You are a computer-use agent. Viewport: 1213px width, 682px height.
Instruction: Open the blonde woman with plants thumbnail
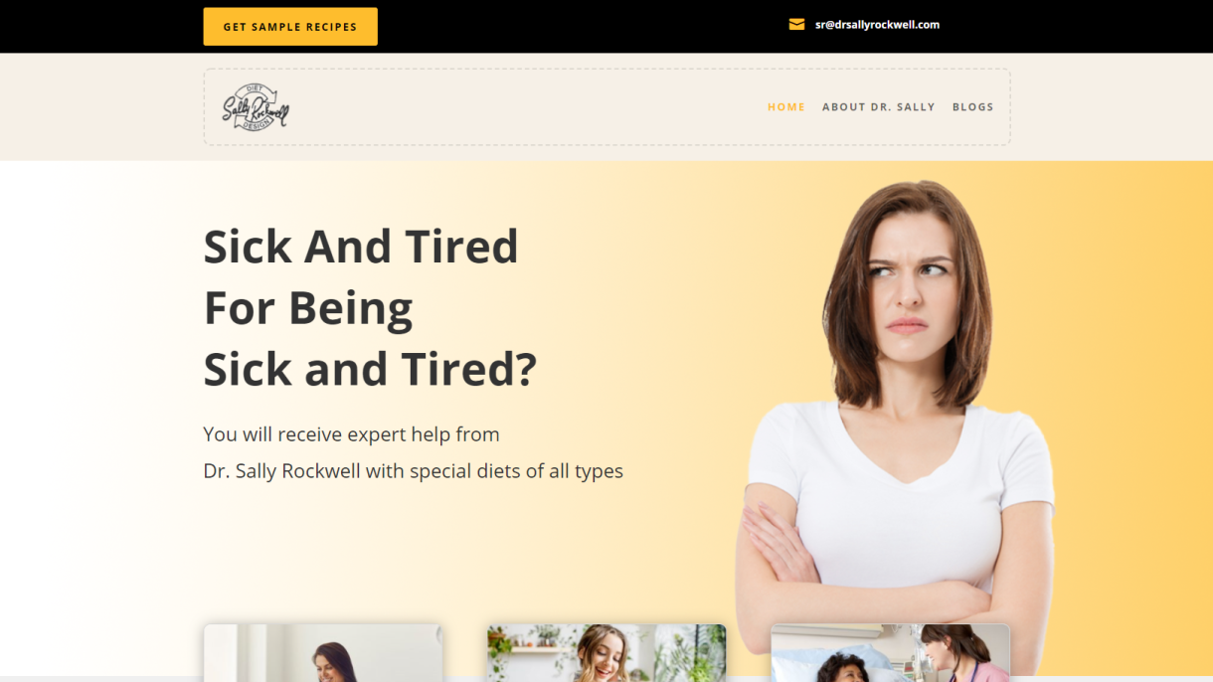[x=606, y=653]
